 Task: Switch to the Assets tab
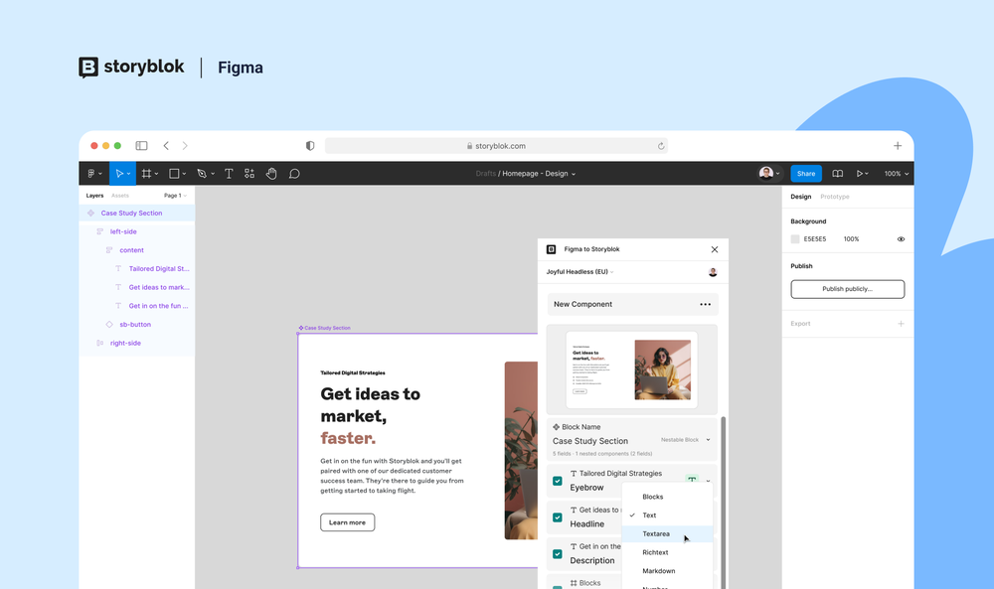pos(120,196)
